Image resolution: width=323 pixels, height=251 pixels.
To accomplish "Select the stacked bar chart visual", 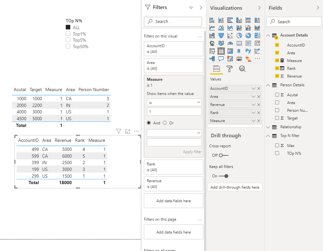I will (212, 20).
